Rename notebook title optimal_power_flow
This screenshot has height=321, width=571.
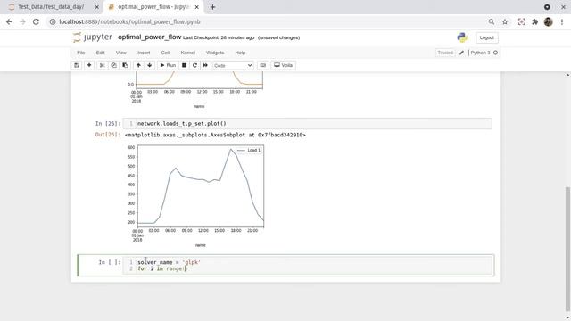click(x=149, y=37)
